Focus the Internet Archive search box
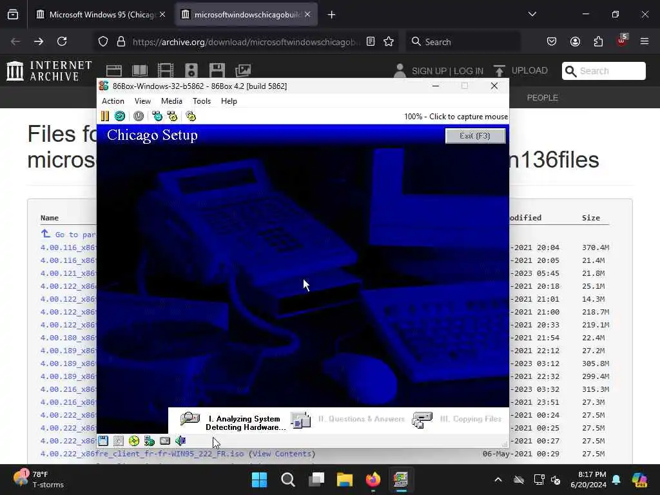Viewport: 660px width, 495px height. (x=603, y=71)
